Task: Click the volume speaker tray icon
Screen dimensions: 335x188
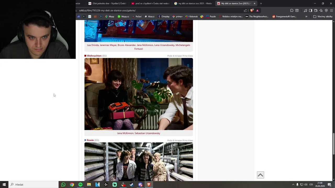Action: click(306, 185)
